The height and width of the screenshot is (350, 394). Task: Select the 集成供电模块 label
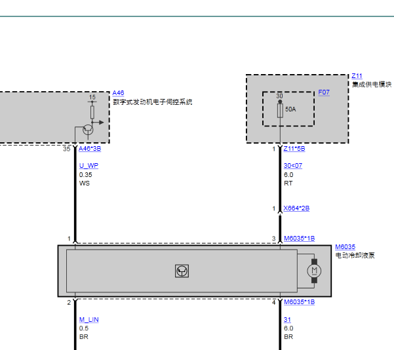pyautogui.click(x=372, y=84)
